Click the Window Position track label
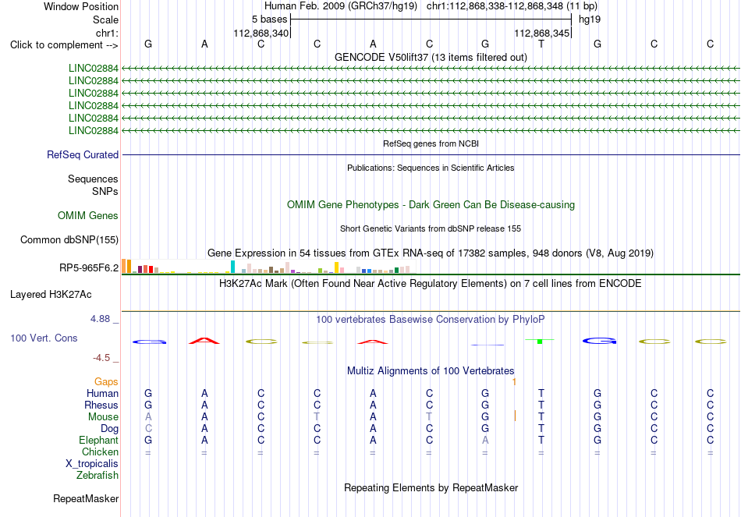The image size is (741, 517). tap(81, 6)
